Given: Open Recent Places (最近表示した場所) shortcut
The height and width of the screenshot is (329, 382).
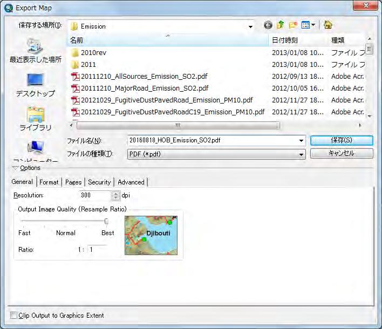Looking at the screenshot, I should [35, 51].
